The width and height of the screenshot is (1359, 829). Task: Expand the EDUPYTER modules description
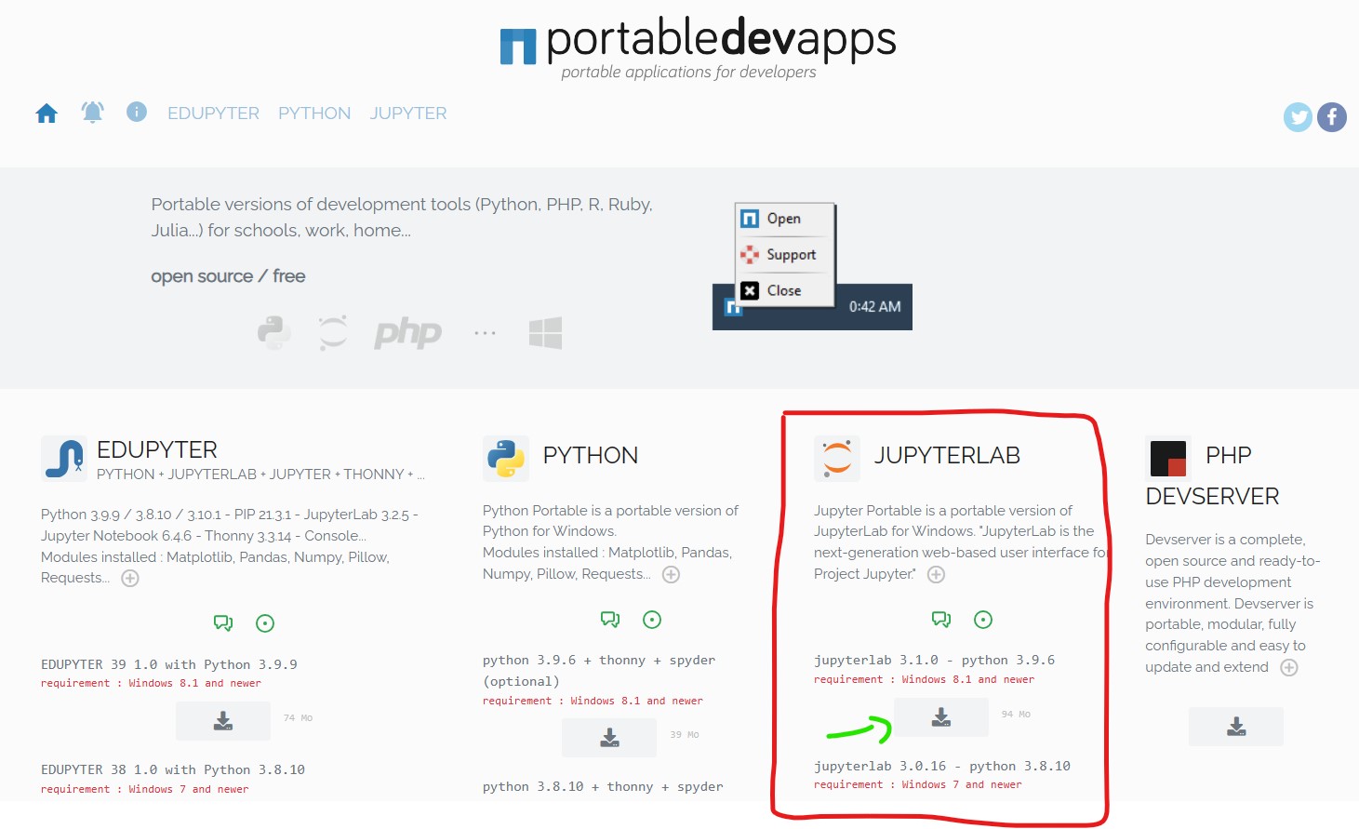coord(130,578)
